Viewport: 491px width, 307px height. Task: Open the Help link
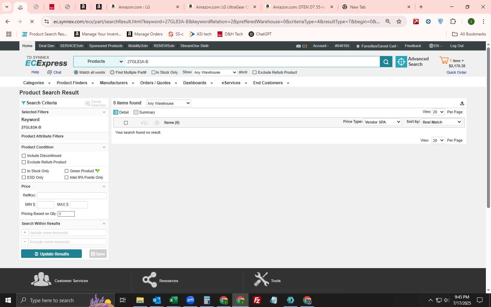35,72
